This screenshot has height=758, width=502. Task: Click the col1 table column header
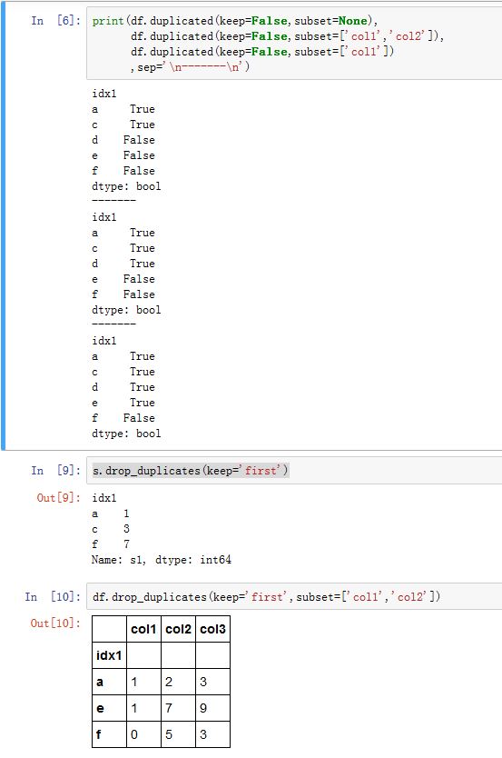[x=143, y=629]
